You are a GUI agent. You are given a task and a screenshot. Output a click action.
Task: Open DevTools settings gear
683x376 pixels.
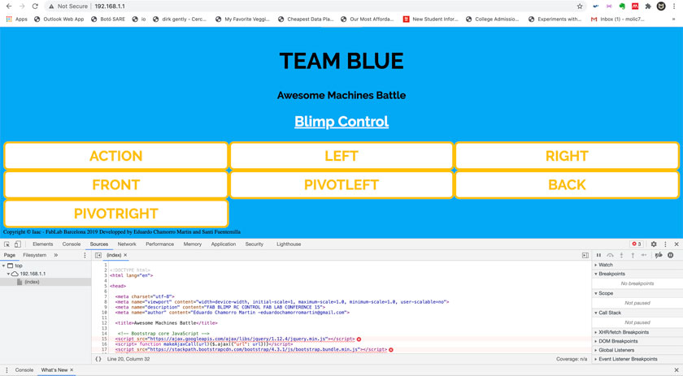point(654,244)
